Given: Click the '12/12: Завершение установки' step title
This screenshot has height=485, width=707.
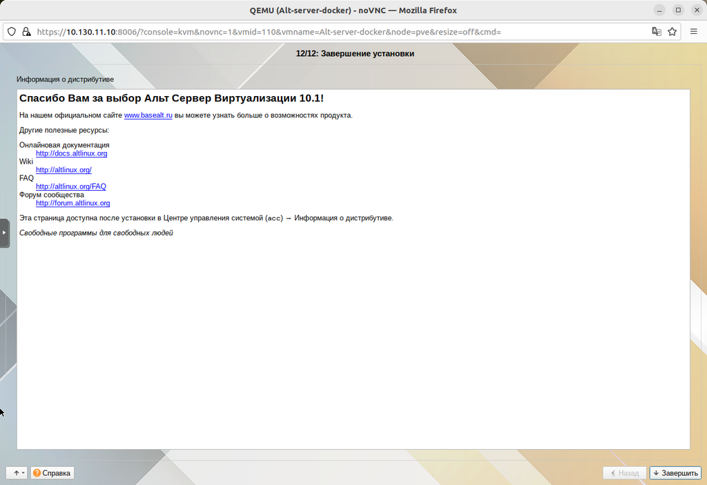Looking at the screenshot, I should (x=355, y=53).
